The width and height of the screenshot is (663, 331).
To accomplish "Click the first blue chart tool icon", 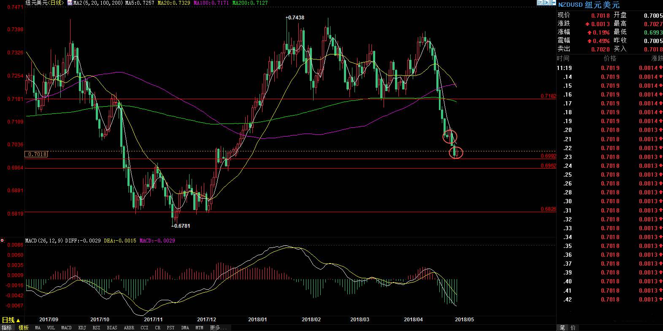I will point(540,3).
